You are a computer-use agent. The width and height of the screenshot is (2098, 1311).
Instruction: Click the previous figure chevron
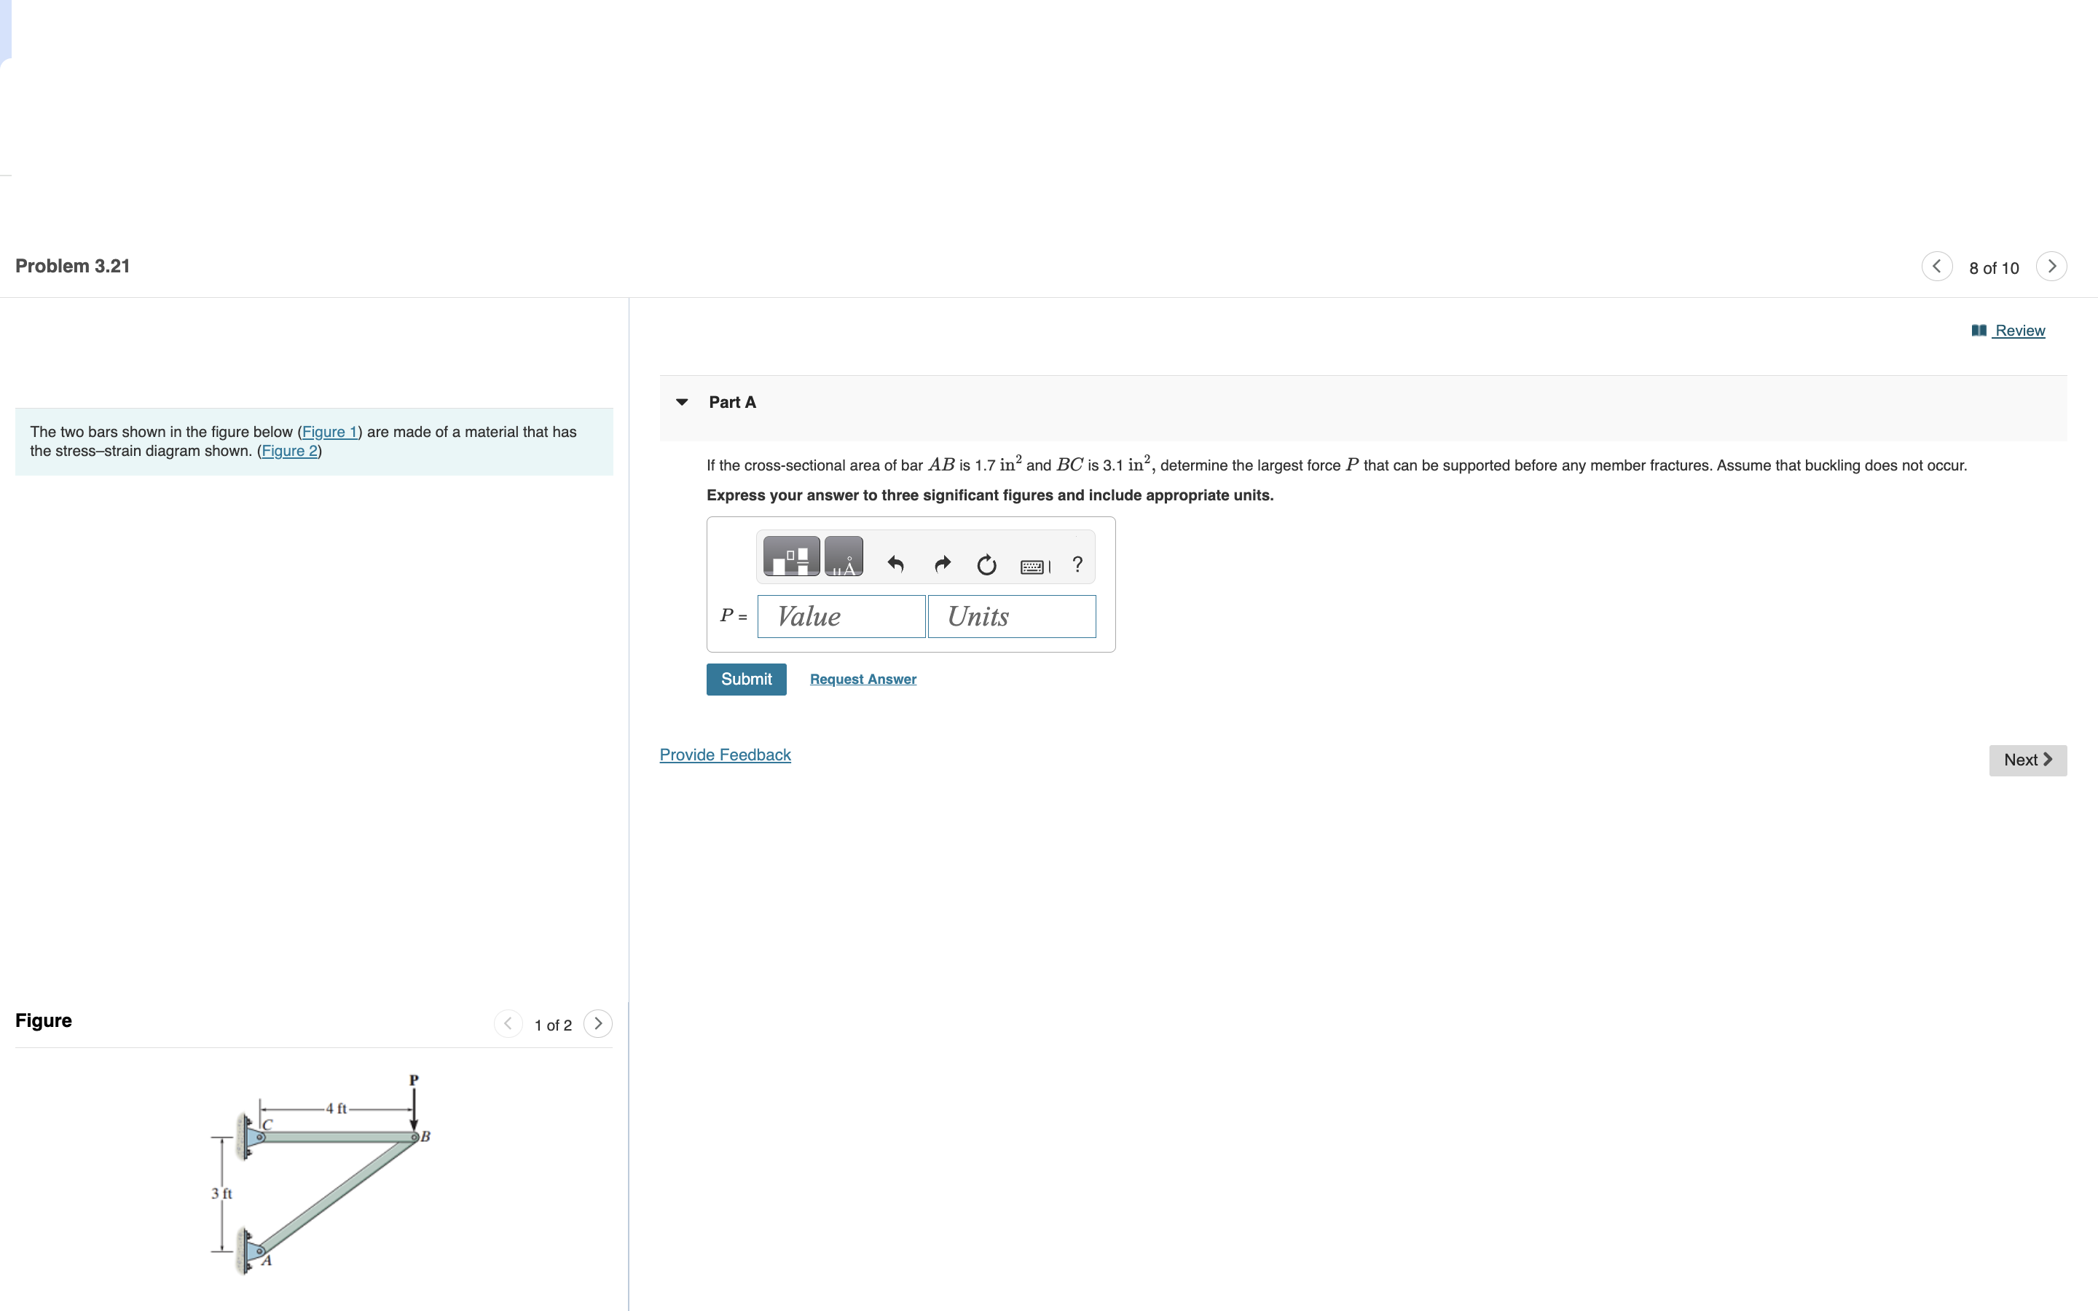[x=508, y=1024]
